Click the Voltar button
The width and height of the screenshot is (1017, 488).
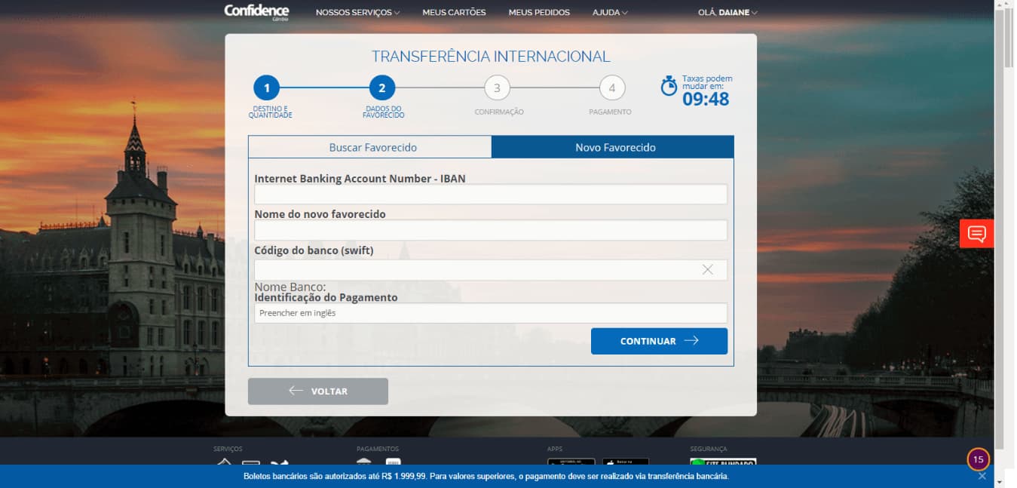click(x=318, y=391)
